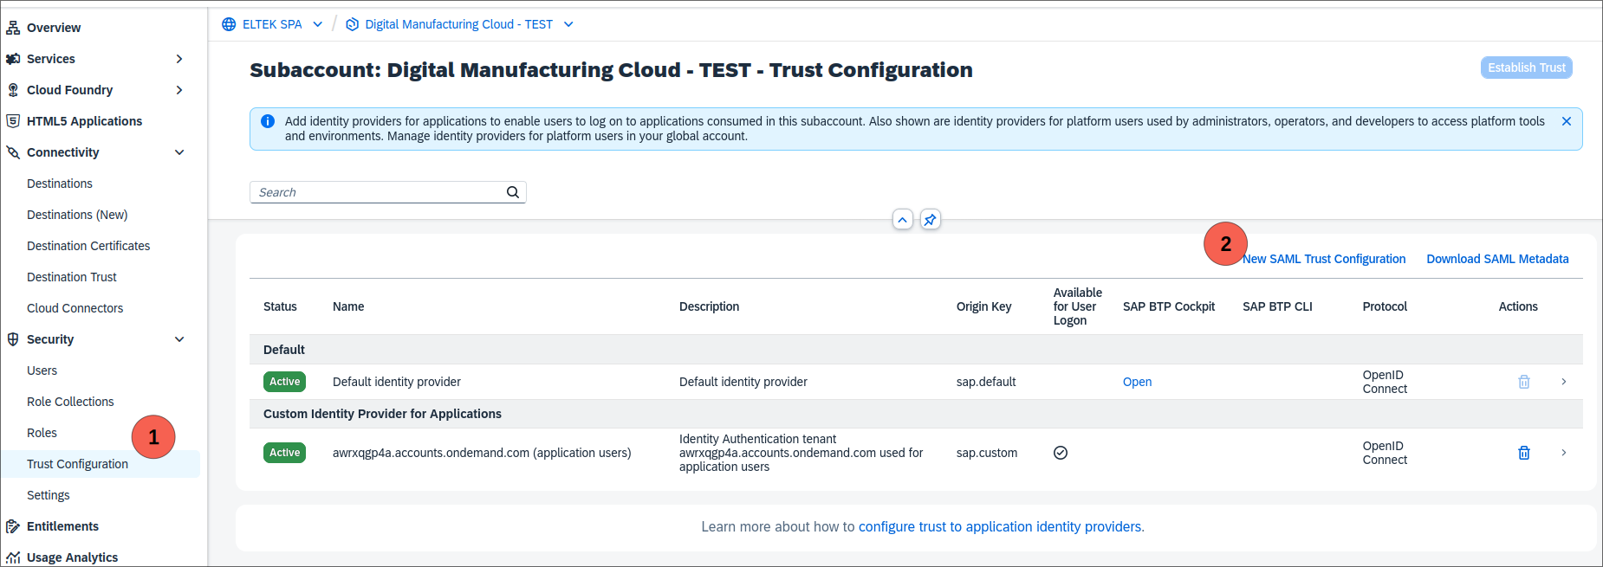This screenshot has width=1603, height=567.
Task: Click the Establish Trust button
Action: [x=1526, y=68]
